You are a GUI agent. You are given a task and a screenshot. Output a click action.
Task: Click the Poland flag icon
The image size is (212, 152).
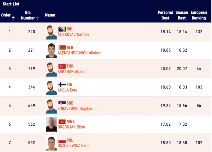[x=62, y=140]
